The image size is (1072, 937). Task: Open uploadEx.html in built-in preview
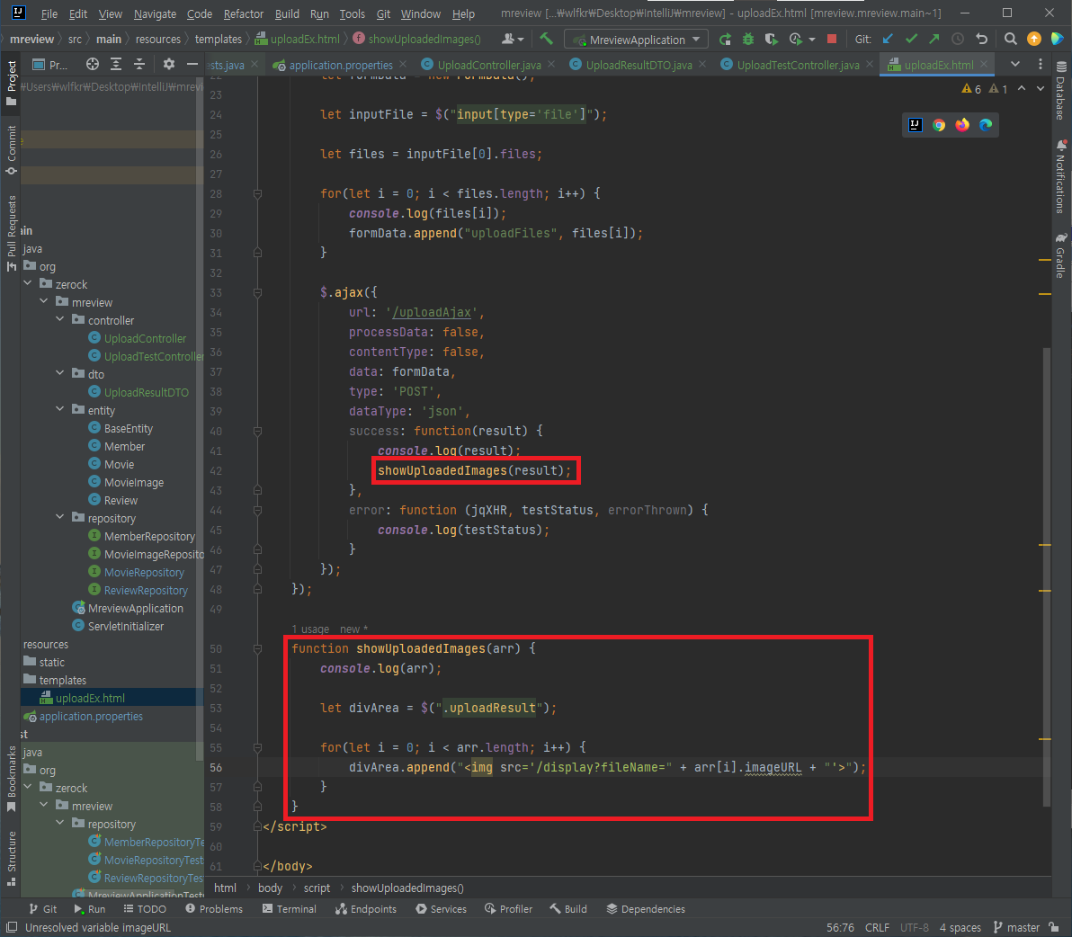(916, 124)
